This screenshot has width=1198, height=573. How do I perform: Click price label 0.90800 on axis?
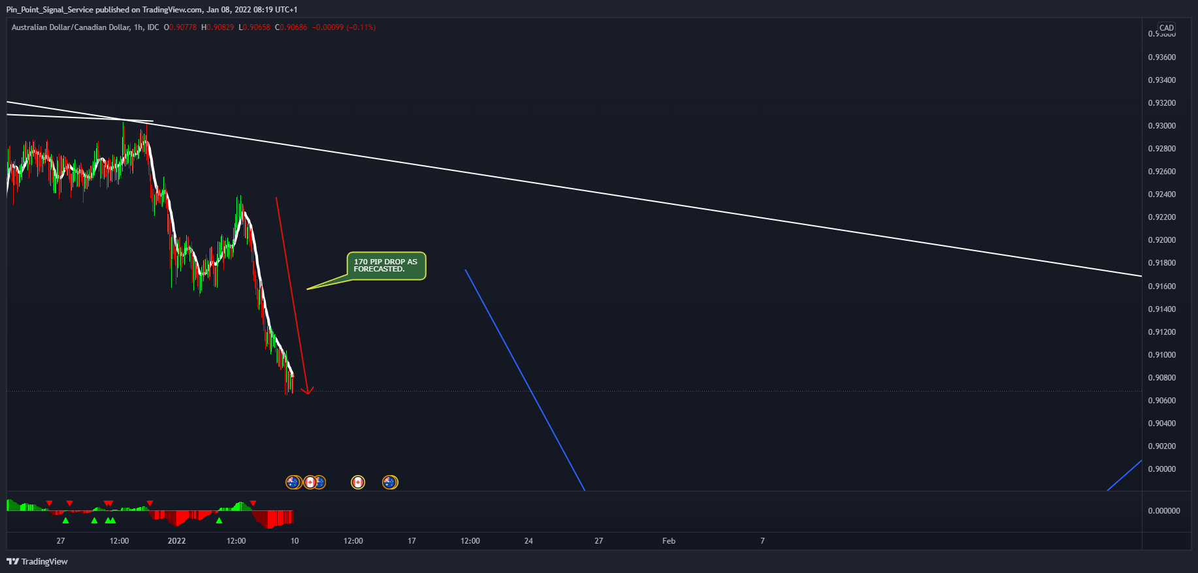1161,378
